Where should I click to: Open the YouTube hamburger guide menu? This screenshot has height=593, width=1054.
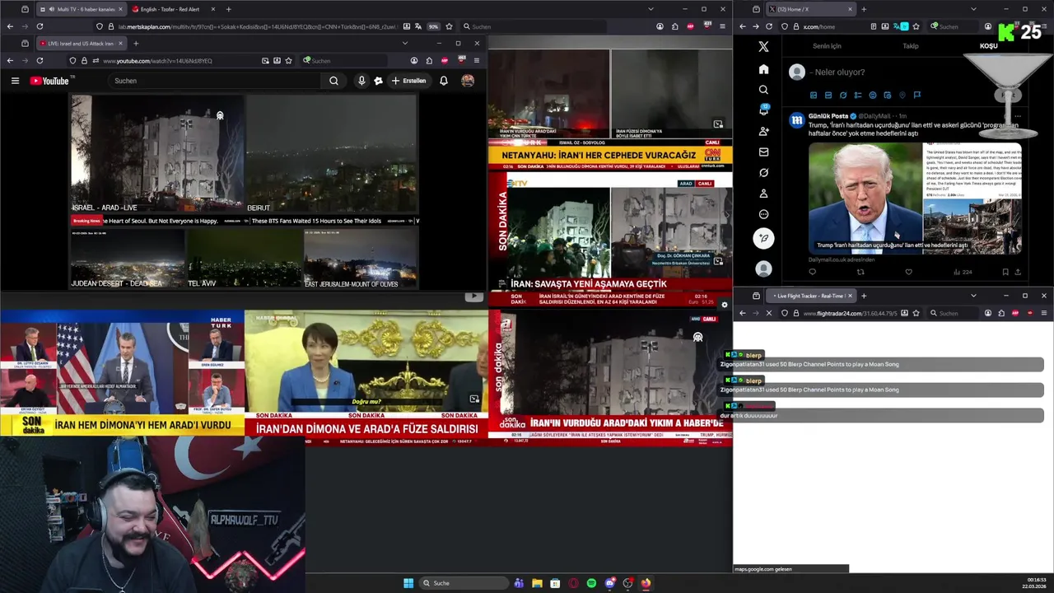click(x=15, y=81)
